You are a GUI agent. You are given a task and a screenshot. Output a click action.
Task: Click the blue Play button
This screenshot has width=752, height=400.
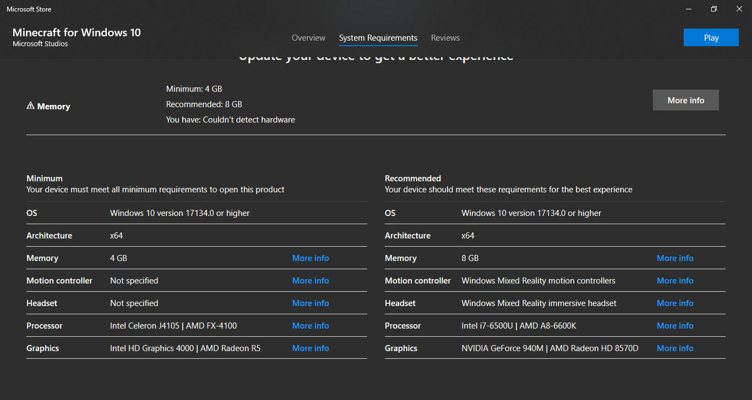[x=711, y=37]
